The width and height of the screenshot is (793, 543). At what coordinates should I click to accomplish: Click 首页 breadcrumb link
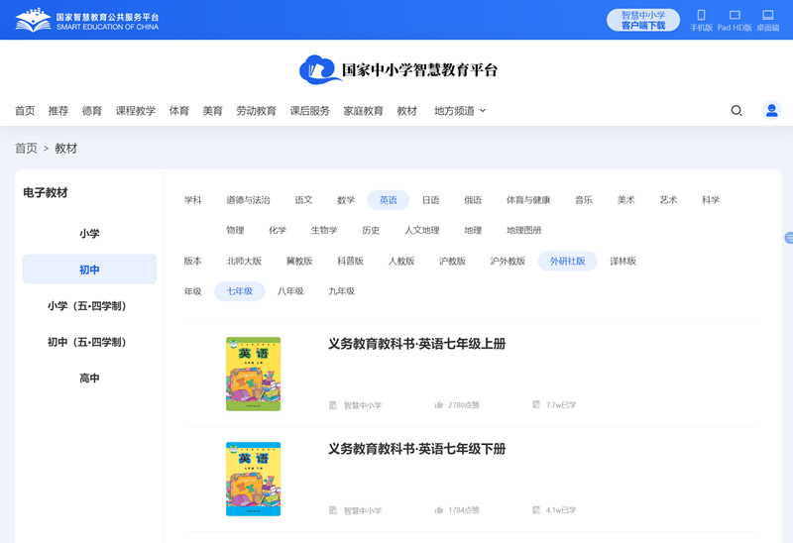(26, 149)
